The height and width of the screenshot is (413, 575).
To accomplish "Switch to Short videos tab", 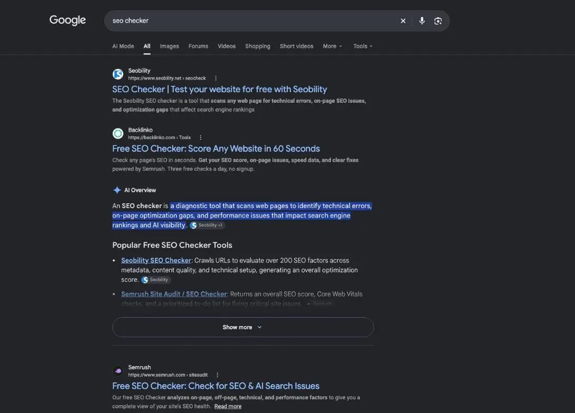I will pyautogui.click(x=296, y=46).
